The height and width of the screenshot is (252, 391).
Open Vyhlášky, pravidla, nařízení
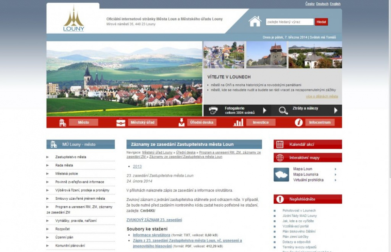[76, 221]
